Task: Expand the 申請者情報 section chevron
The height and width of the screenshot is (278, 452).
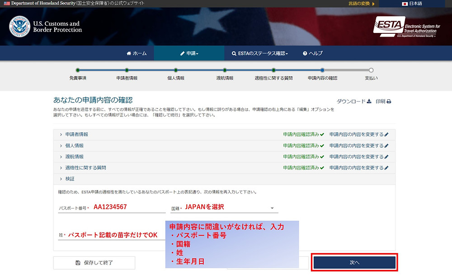Action: pos(61,134)
